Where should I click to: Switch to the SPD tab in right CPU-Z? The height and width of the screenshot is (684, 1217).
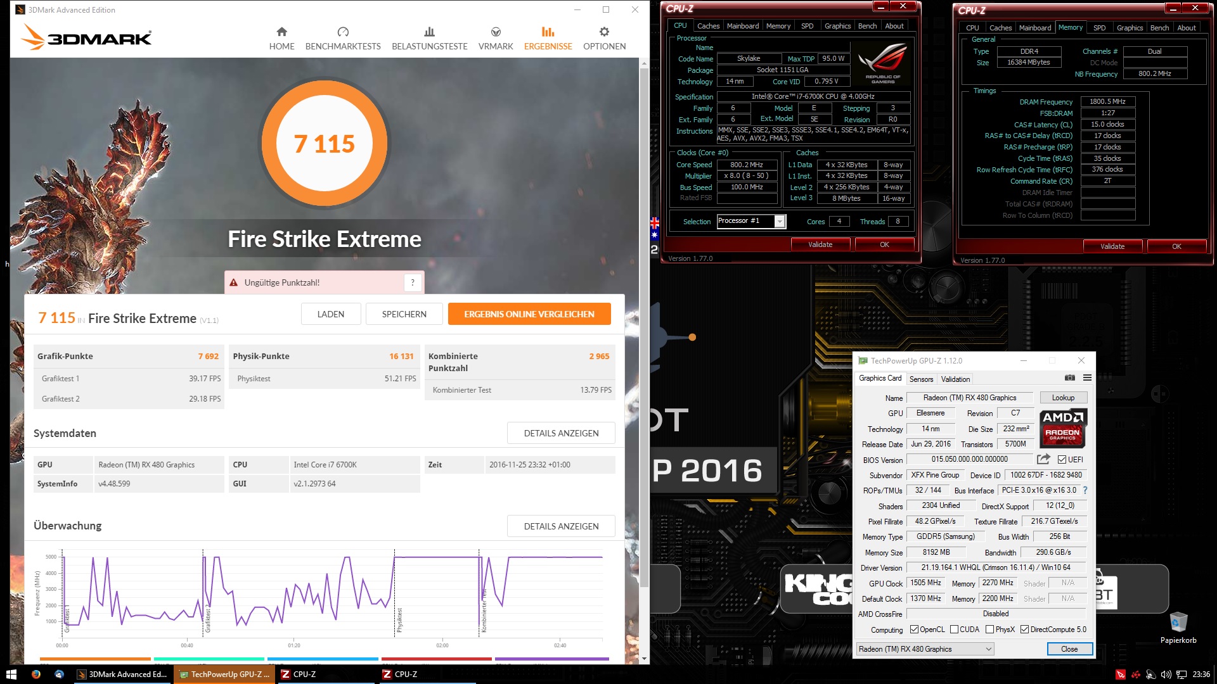tap(1099, 28)
